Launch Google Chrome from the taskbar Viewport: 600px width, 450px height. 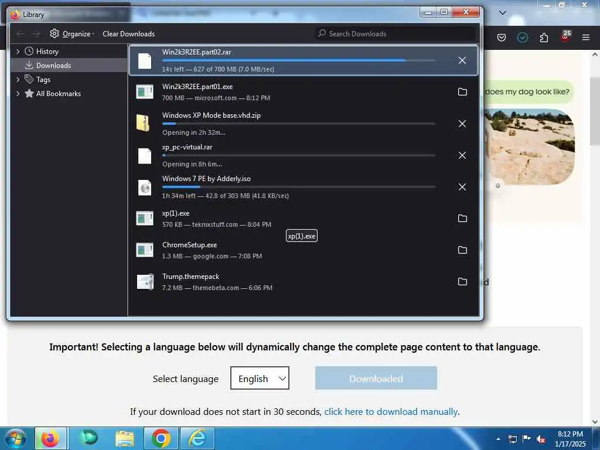(x=161, y=438)
